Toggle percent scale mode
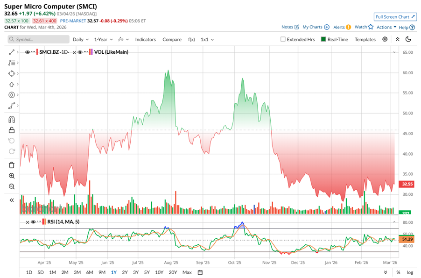 [x=398, y=272]
